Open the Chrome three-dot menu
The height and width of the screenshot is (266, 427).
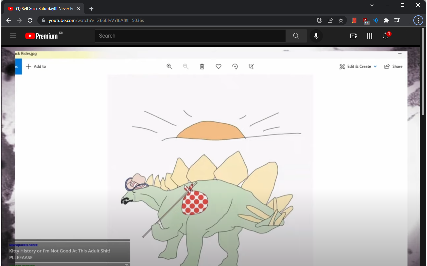[418, 20]
